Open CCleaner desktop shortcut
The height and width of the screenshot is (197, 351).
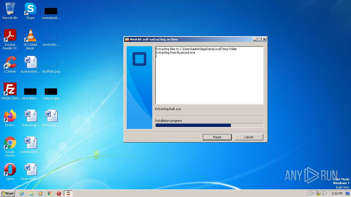(10, 65)
